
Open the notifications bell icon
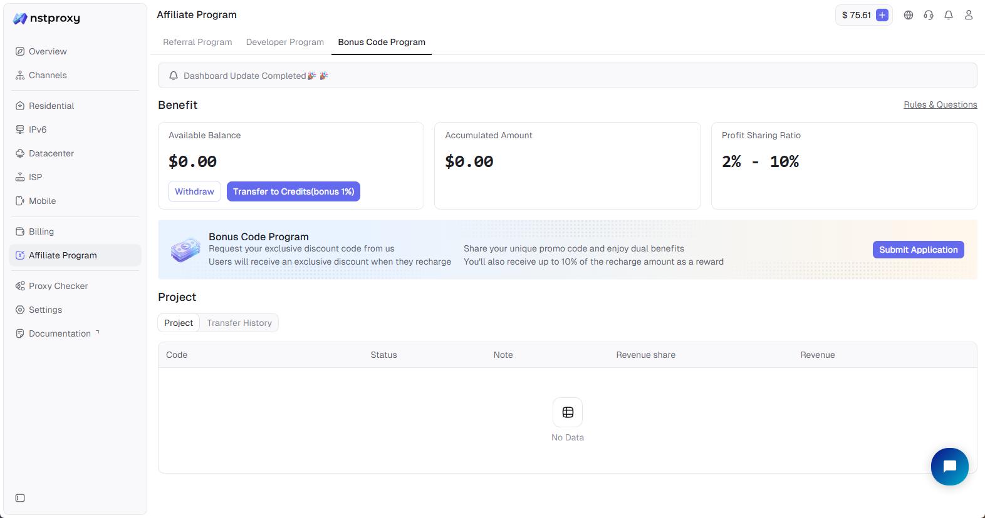(x=948, y=15)
